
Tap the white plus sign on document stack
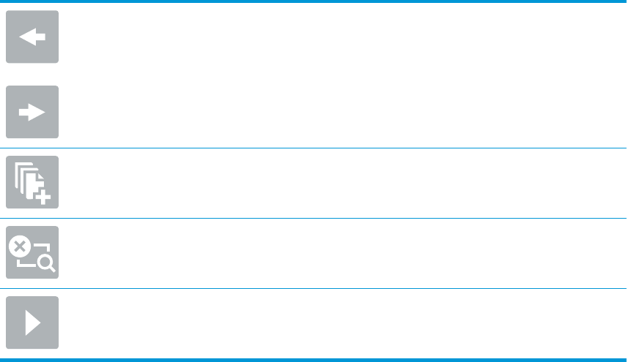point(43,197)
